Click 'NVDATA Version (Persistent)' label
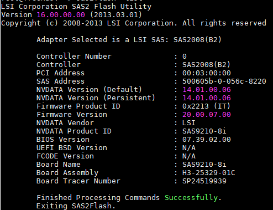The height and width of the screenshot is (210, 273). tap(96, 98)
